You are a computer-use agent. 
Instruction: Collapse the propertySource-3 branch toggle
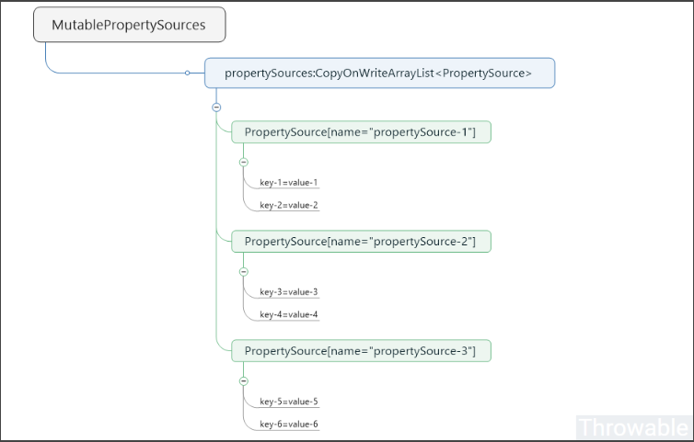[x=243, y=380]
